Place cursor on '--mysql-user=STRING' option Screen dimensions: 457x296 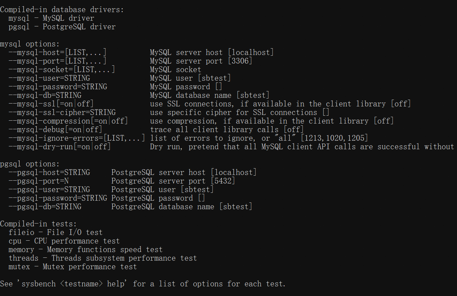49,79
